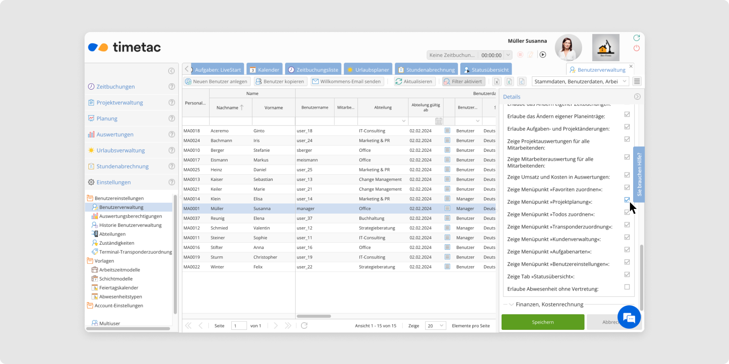Click the horizontal scrollbar under the user table
Image resolution: width=729 pixels, height=364 pixels.
[313, 316]
